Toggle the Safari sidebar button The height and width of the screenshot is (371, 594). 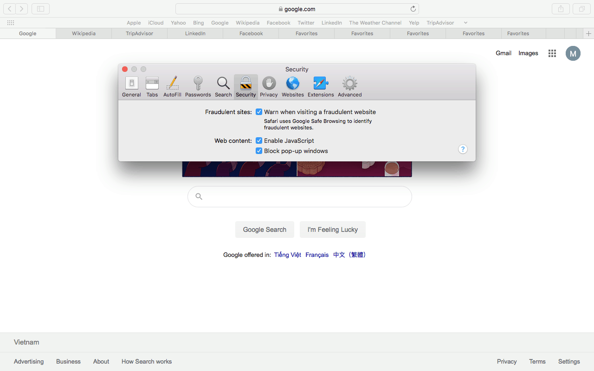pos(40,9)
